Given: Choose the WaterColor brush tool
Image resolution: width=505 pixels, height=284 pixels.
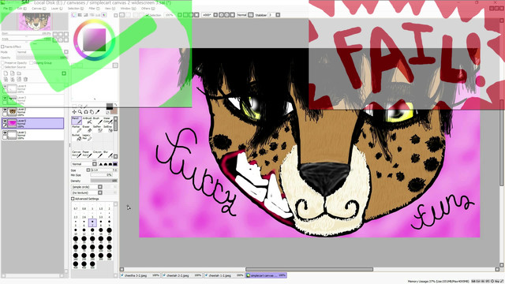Looking at the screenshot, I should [x=108, y=121].
